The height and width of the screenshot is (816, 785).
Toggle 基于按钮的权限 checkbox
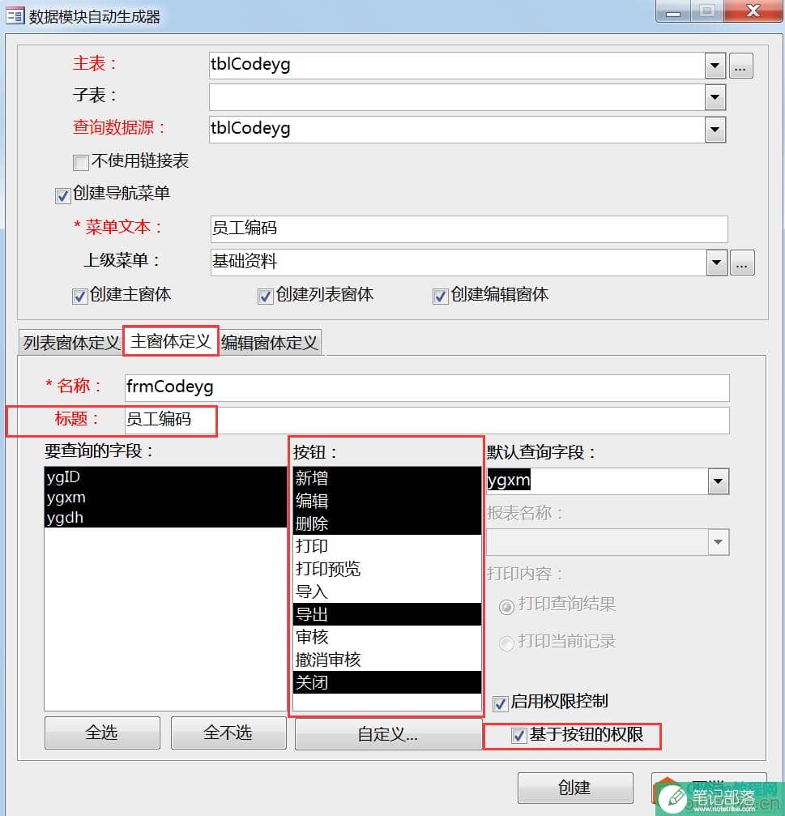pyautogui.click(x=518, y=735)
